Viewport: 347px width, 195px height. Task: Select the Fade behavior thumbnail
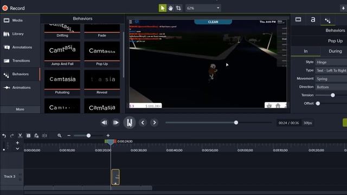(x=102, y=31)
